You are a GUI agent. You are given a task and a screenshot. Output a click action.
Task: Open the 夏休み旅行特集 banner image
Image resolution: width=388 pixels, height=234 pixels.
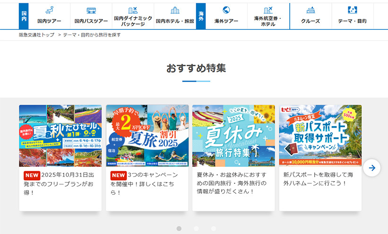pyautogui.click(x=233, y=136)
